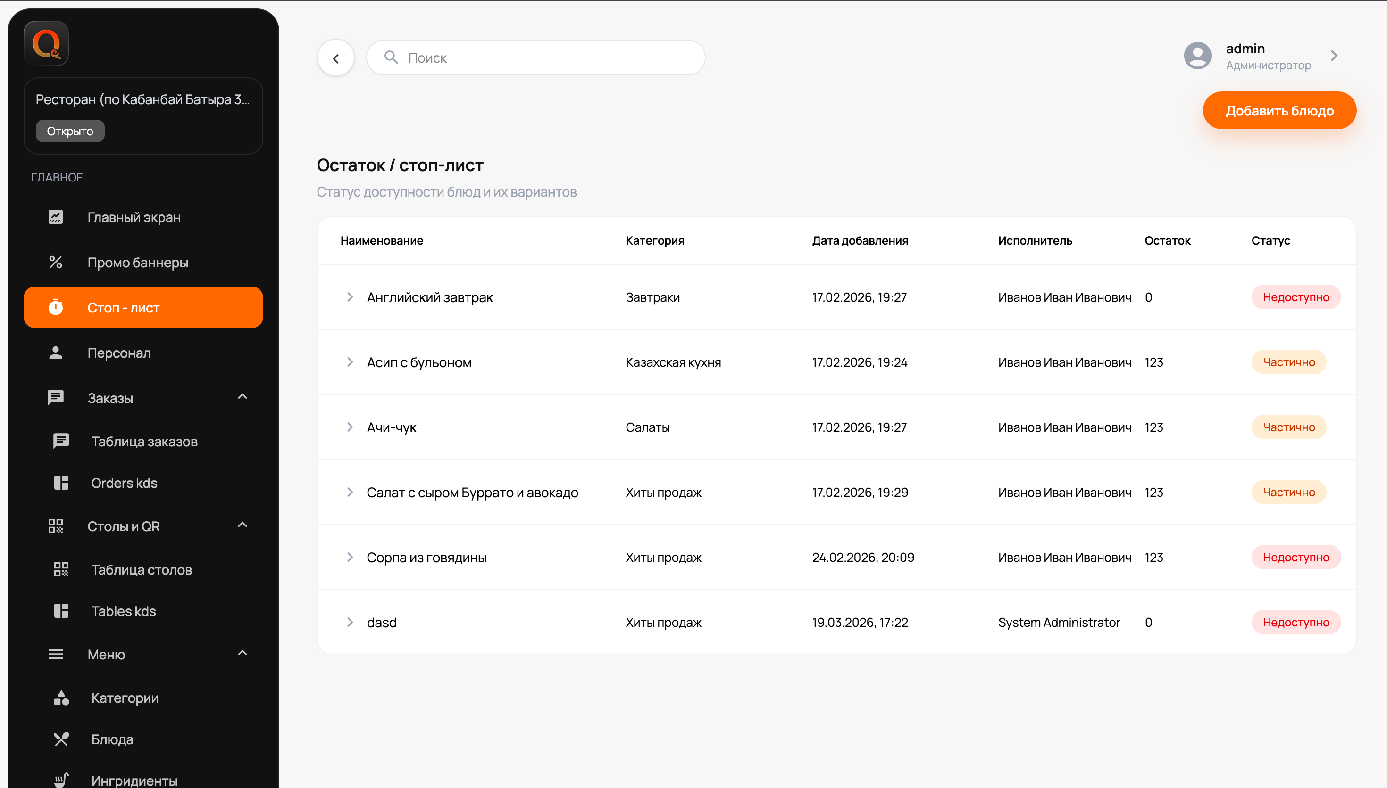Expand admin profile menu chevron

click(x=1334, y=56)
